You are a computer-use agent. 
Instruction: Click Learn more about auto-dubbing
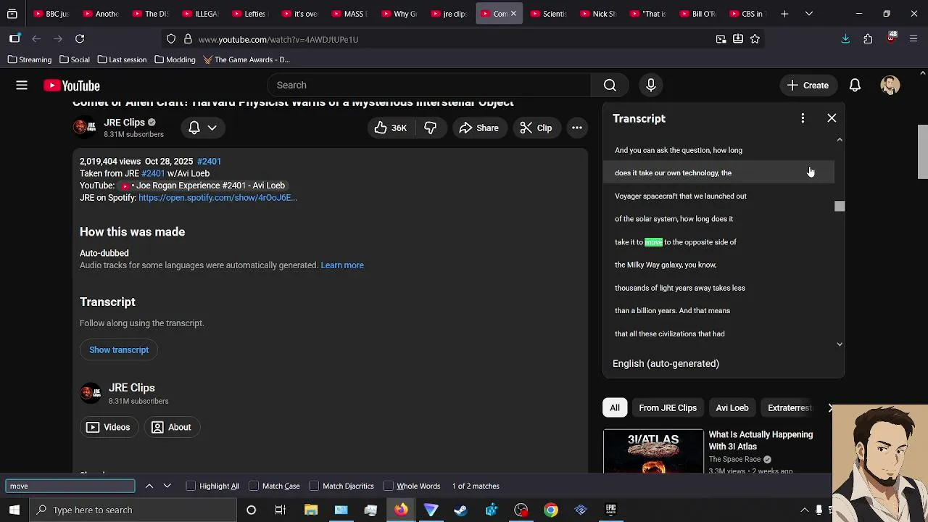[x=342, y=265]
